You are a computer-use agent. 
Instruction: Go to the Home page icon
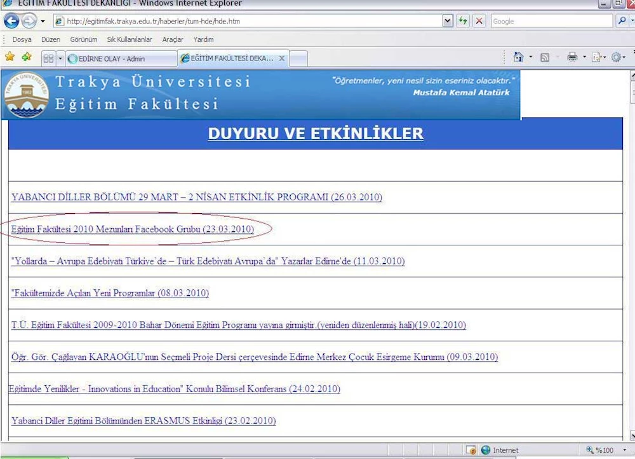click(x=518, y=58)
